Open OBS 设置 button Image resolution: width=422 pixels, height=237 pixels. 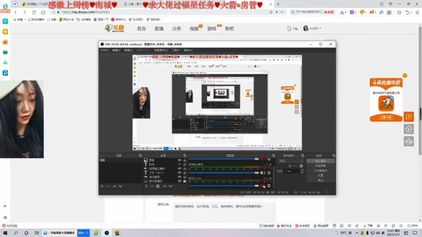320,176
